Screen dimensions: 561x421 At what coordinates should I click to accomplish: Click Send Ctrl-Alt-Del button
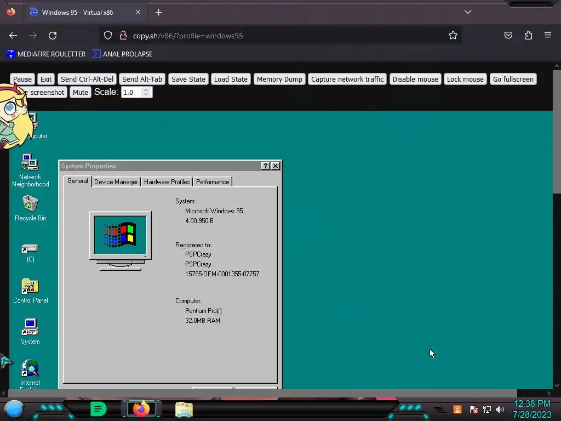click(87, 79)
